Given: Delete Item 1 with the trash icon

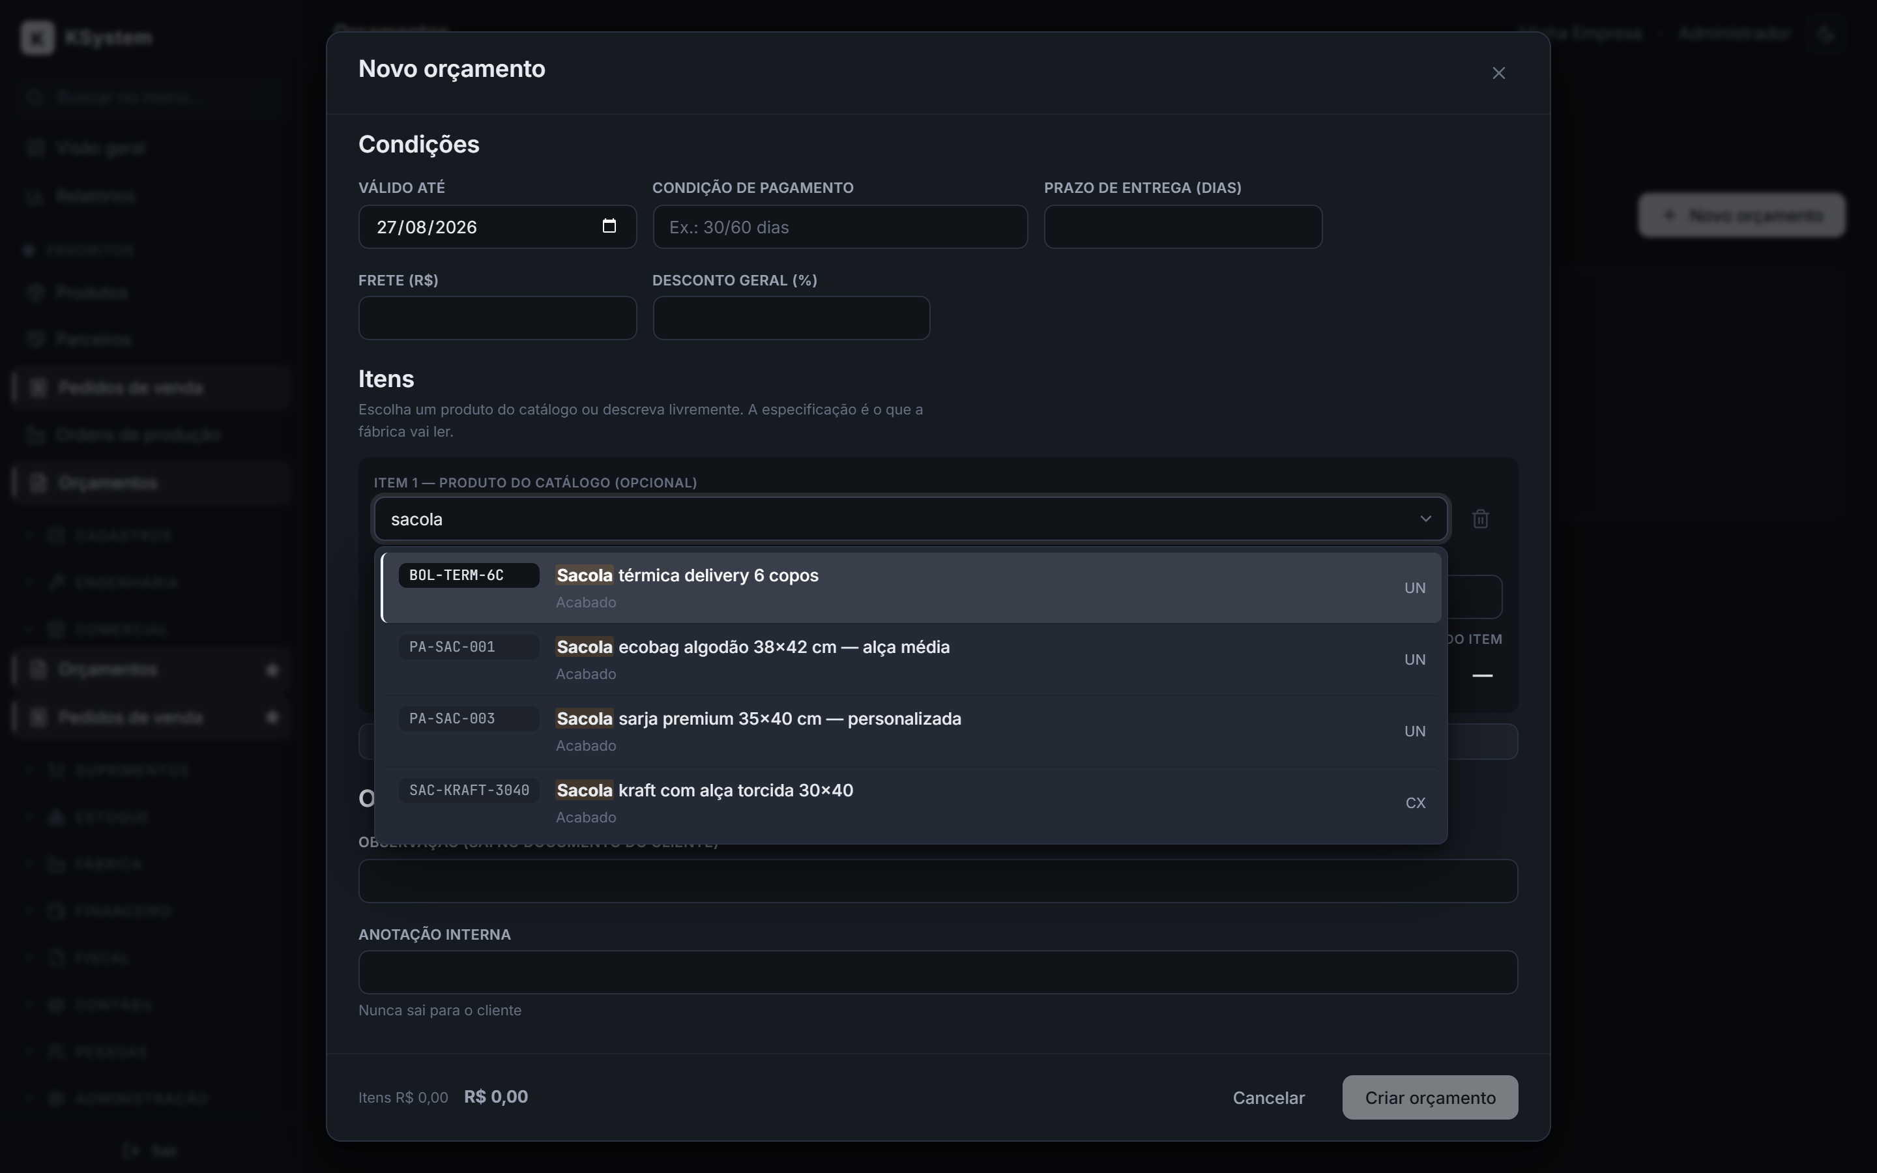Looking at the screenshot, I should tap(1480, 518).
